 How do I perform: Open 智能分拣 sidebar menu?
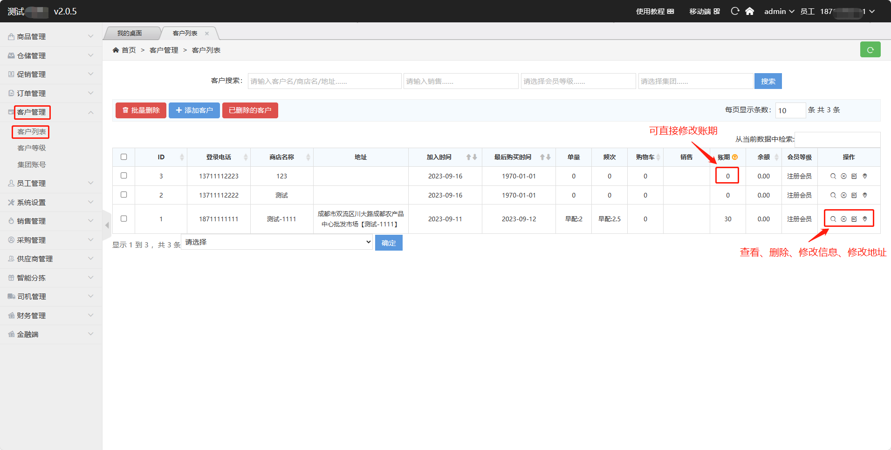51,278
